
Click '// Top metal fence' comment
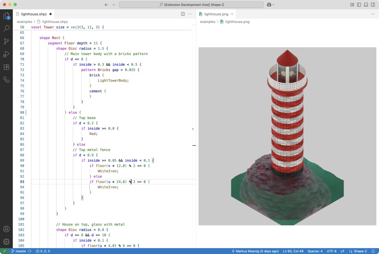tap(92, 150)
